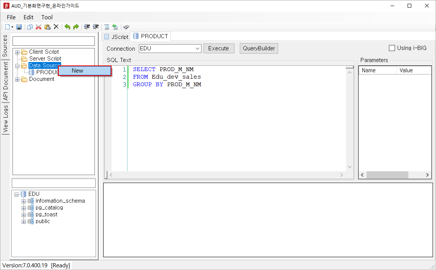Open the New file dropdown arrow
The width and height of the screenshot is (436, 270).
pyautogui.click(x=12, y=27)
